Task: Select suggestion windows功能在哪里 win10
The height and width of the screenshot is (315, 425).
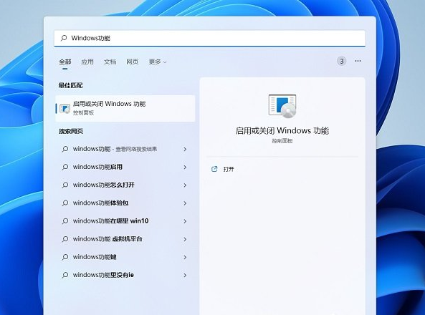Action: [x=125, y=221]
